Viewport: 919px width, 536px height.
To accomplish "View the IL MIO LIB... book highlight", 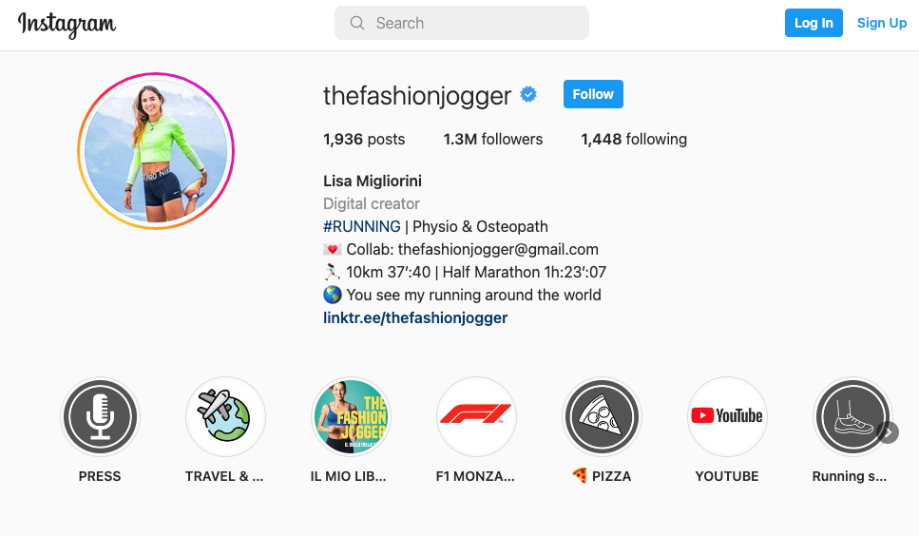I will coord(351,416).
